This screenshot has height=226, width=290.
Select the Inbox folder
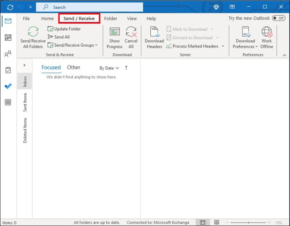pyautogui.click(x=25, y=81)
